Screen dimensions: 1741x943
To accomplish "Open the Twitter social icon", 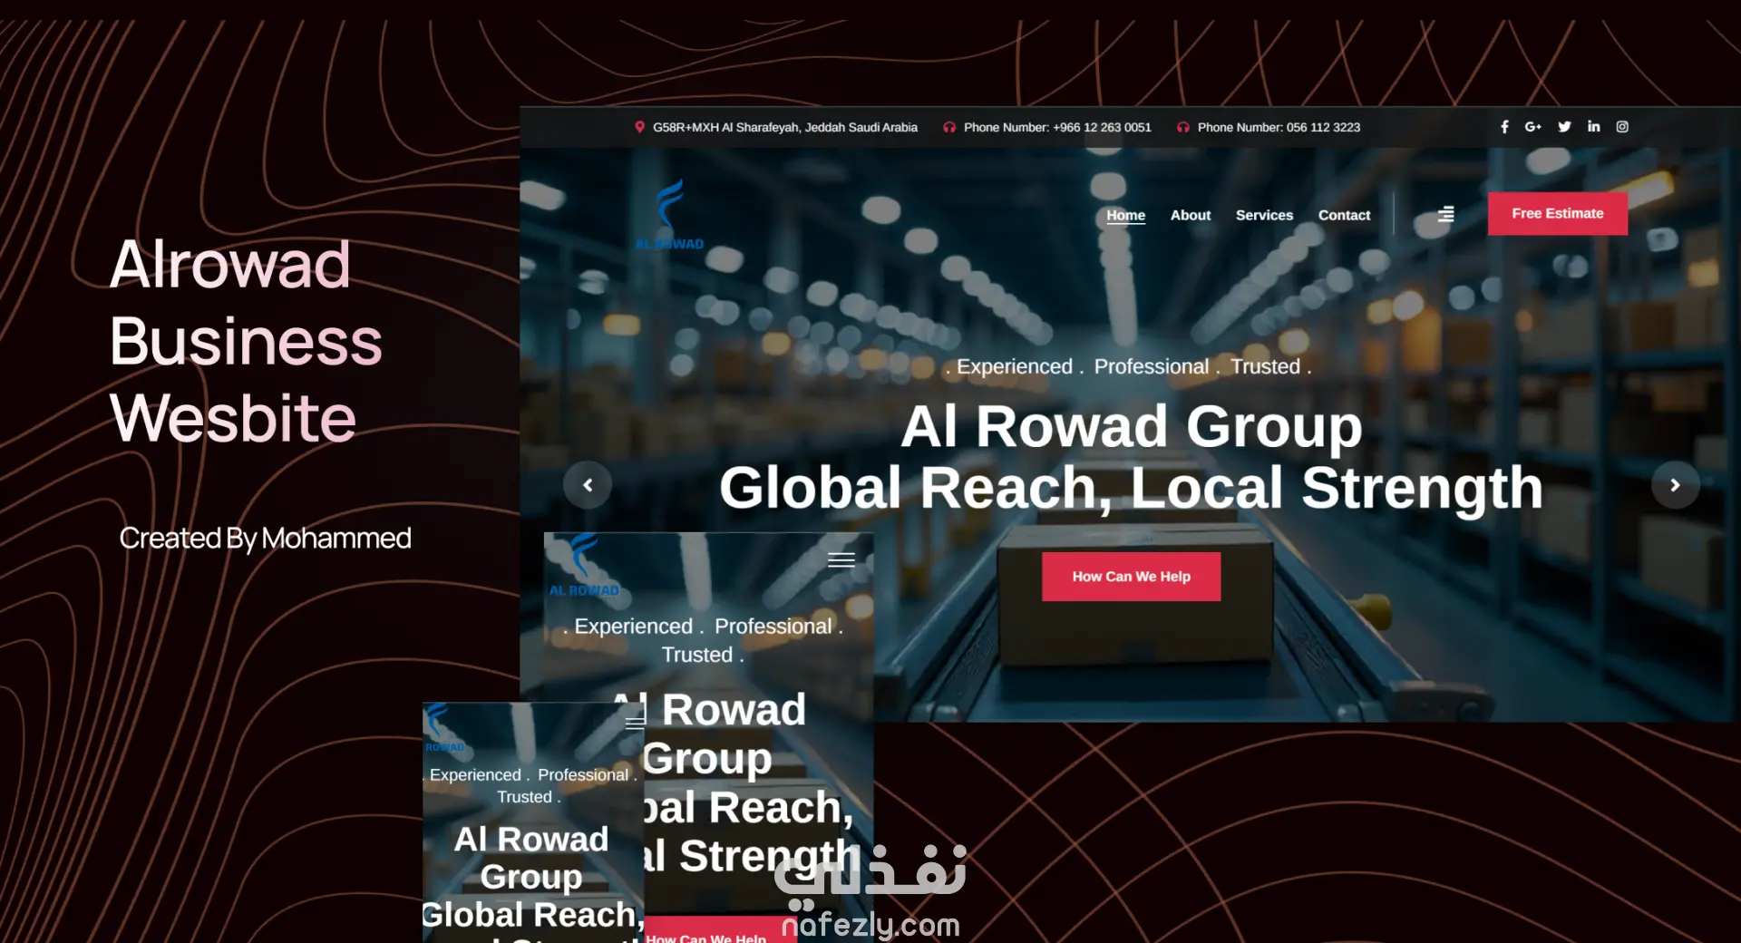I will (1564, 127).
